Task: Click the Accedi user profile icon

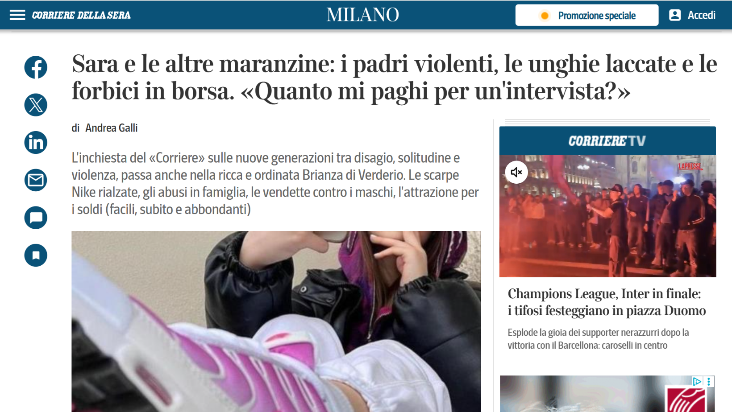Action: [675, 15]
